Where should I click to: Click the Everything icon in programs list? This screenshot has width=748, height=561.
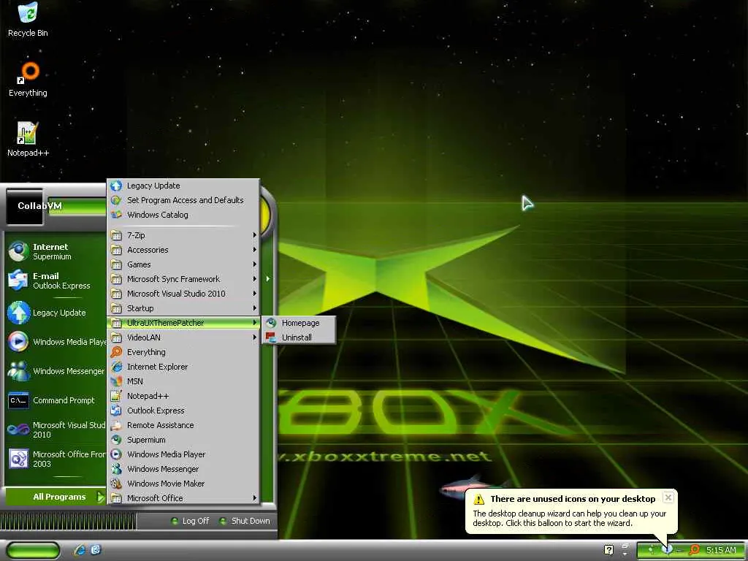point(116,352)
